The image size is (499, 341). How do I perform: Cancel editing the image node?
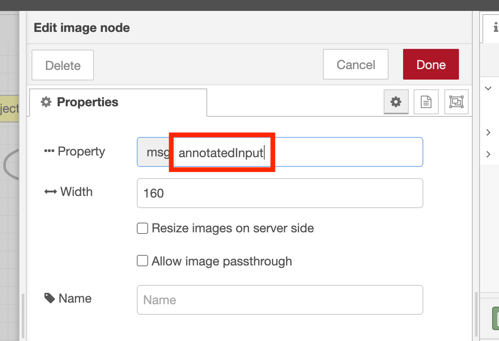pos(356,64)
